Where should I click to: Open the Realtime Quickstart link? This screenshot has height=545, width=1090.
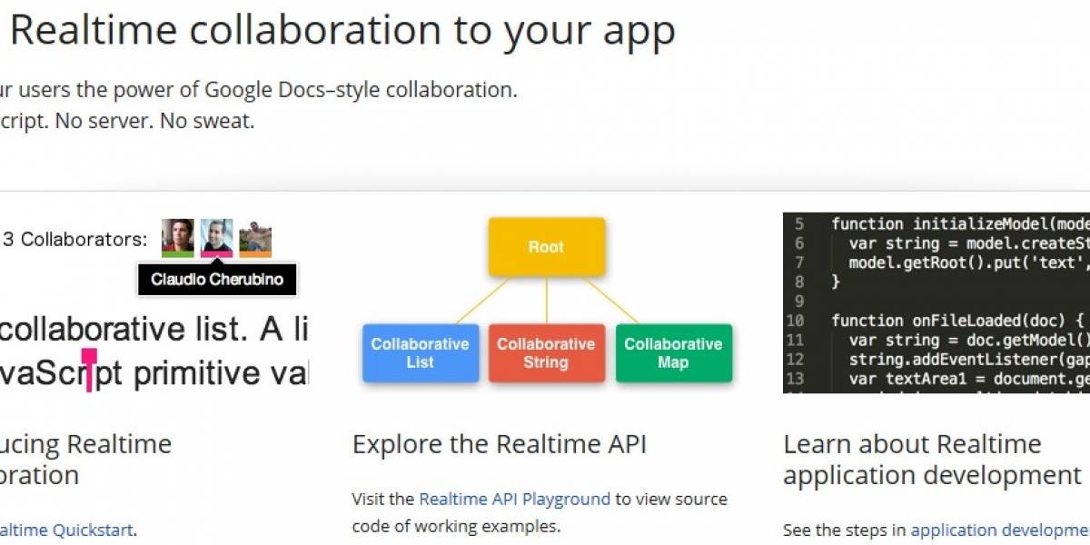67,530
